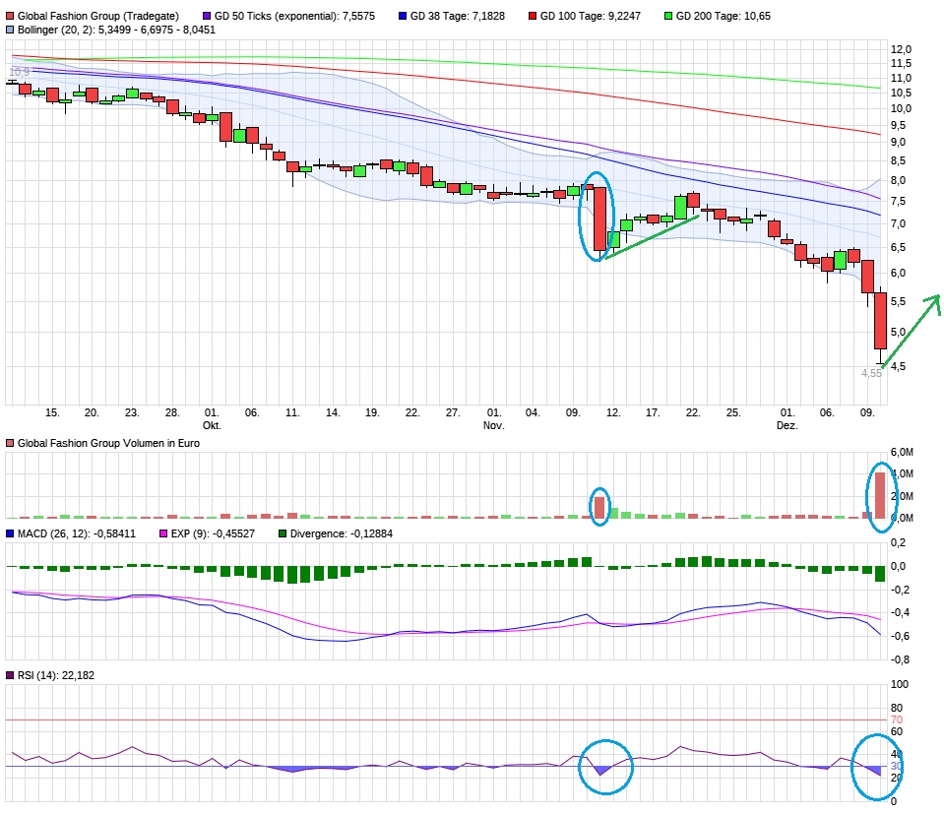Image resolution: width=944 pixels, height=814 pixels.
Task: Click the 8,5 price axis value
Action: click(898, 160)
